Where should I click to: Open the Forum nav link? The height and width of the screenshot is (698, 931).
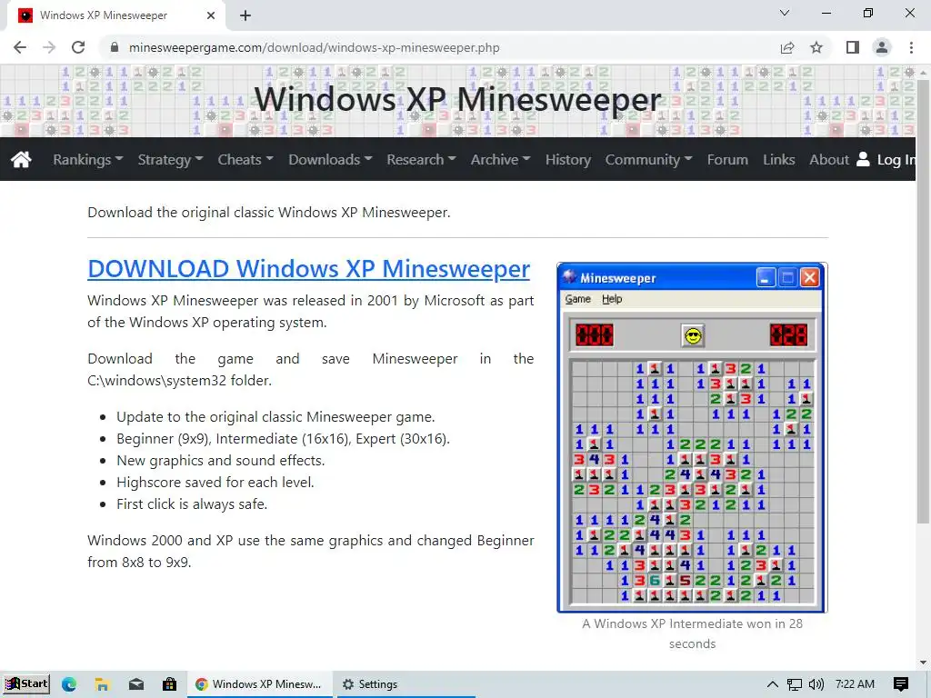coord(727,159)
